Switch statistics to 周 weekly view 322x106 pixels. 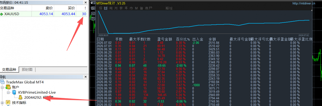(111, 8)
